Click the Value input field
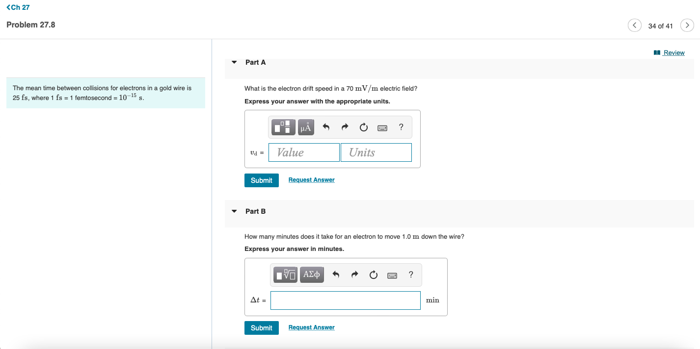The height and width of the screenshot is (349, 700). tap(304, 152)
